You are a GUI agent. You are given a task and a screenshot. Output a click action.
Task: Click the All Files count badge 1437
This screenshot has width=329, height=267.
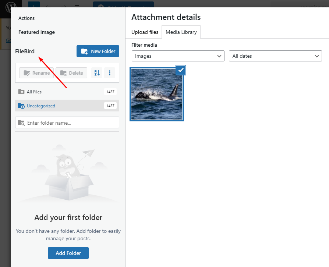[110, 92]
